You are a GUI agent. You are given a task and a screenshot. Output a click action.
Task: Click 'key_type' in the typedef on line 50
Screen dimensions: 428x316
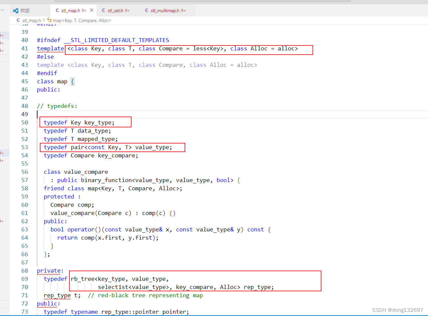tap(98, 122)
